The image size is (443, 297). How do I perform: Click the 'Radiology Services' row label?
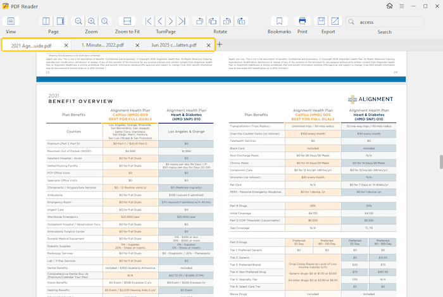tap(60, 253)
